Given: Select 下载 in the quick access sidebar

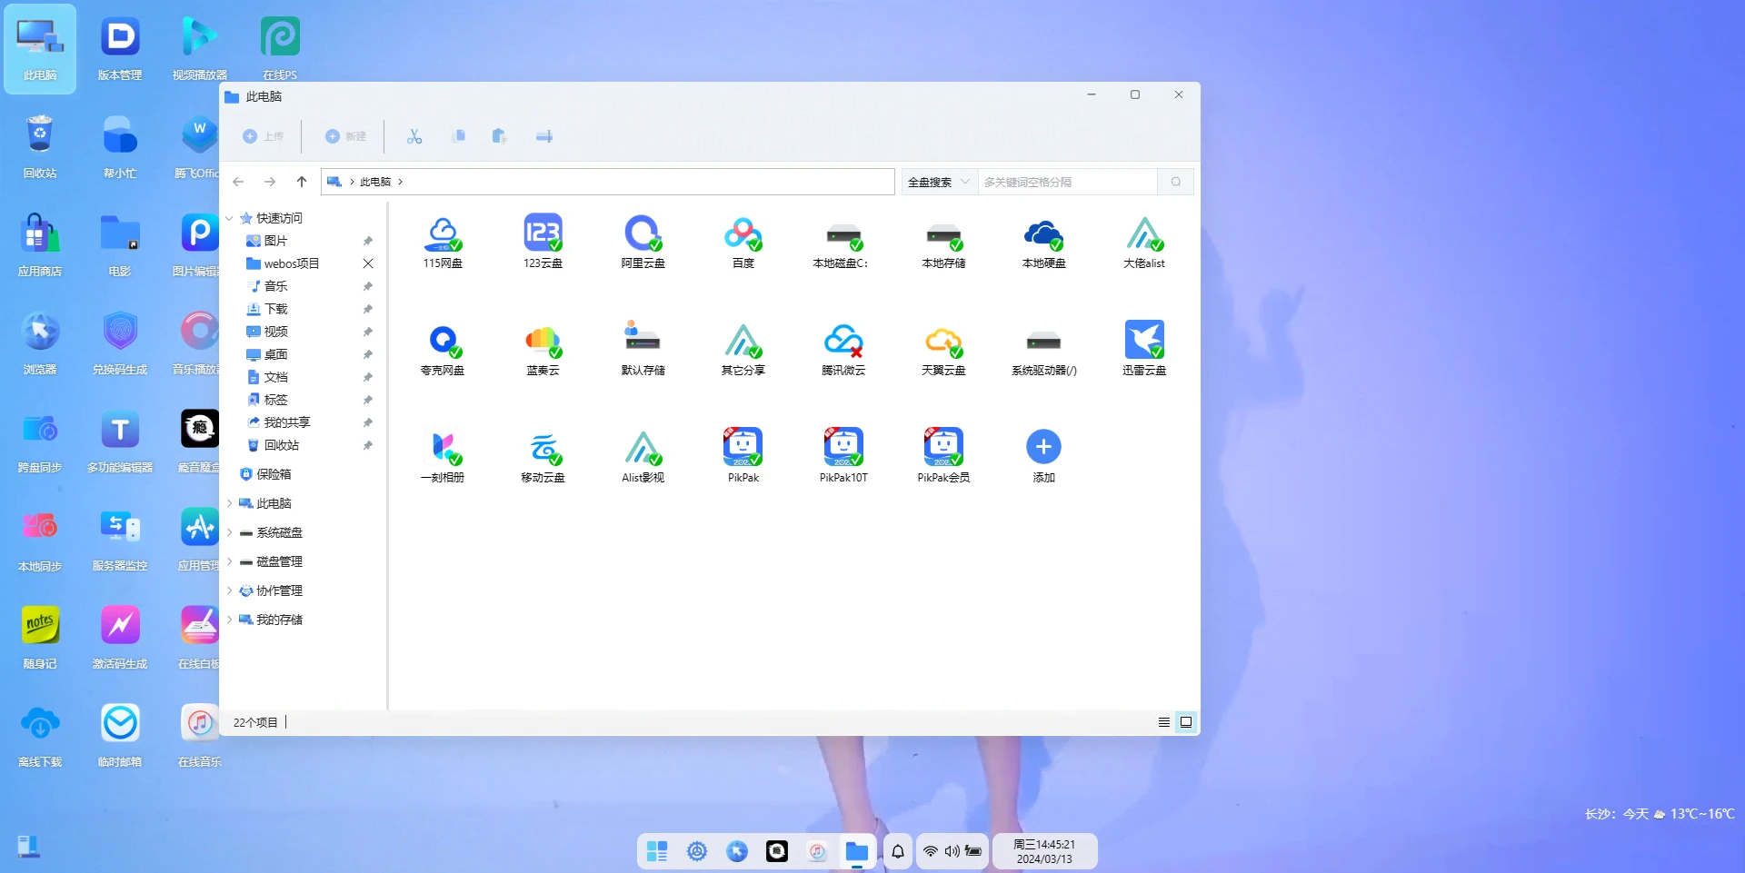Looking at the screenshot, I should [x=275, y=309].
